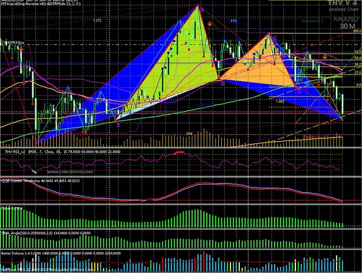
Task: Click the Better Volume indicator label
Action: click(x=61, y=253)
